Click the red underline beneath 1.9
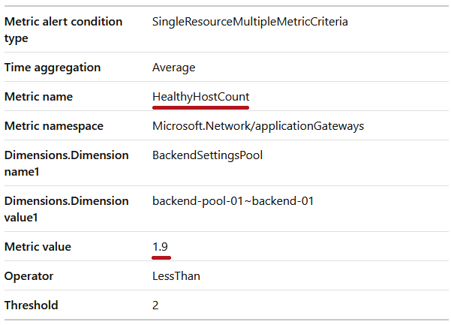 tap(161, 257)
